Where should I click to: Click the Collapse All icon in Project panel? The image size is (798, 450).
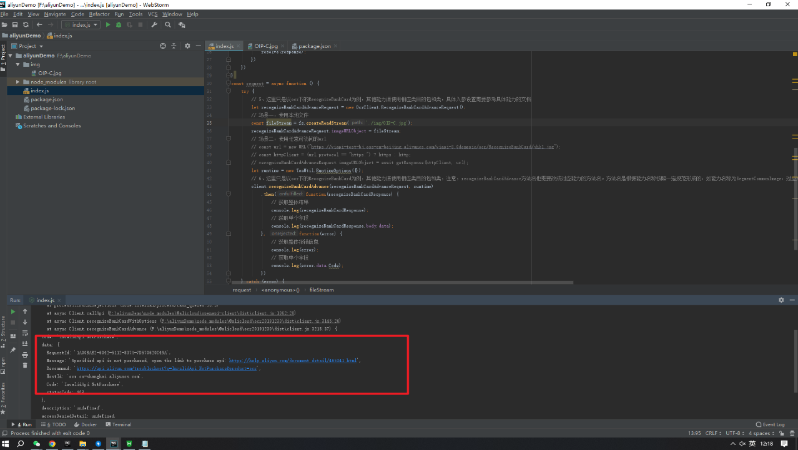(x=174, y=46)
